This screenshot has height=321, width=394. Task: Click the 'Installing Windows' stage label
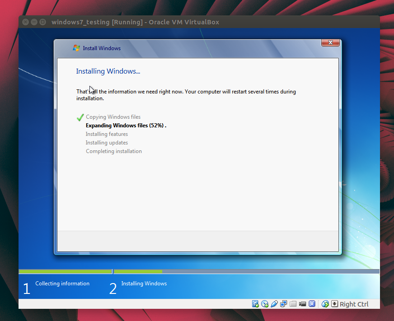click(x=144, y=284)
